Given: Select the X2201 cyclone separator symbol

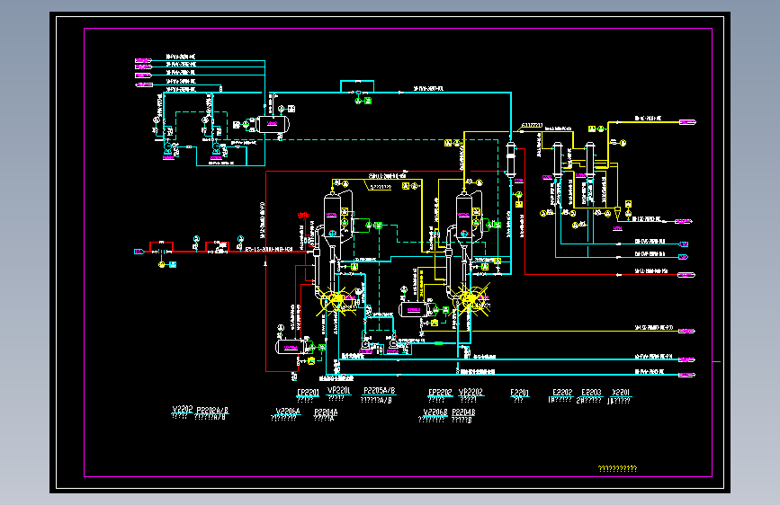Looking at the screenshot, I should click(x=617, y=213).
